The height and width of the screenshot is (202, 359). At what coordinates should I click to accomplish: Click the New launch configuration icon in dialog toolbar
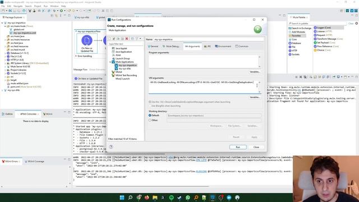tap(110, 39)
